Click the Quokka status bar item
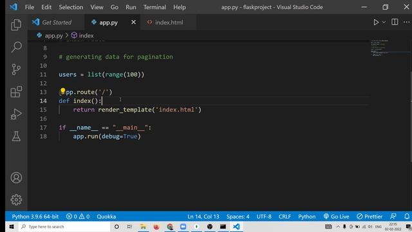This screenshot has width=412, height=232. [106, 217]
